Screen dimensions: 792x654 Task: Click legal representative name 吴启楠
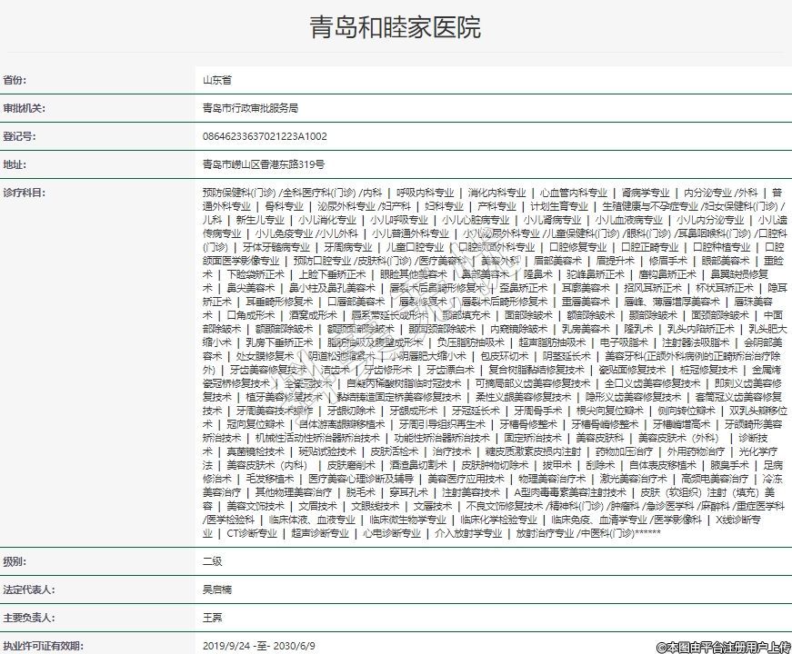click(x=216, y=590)
